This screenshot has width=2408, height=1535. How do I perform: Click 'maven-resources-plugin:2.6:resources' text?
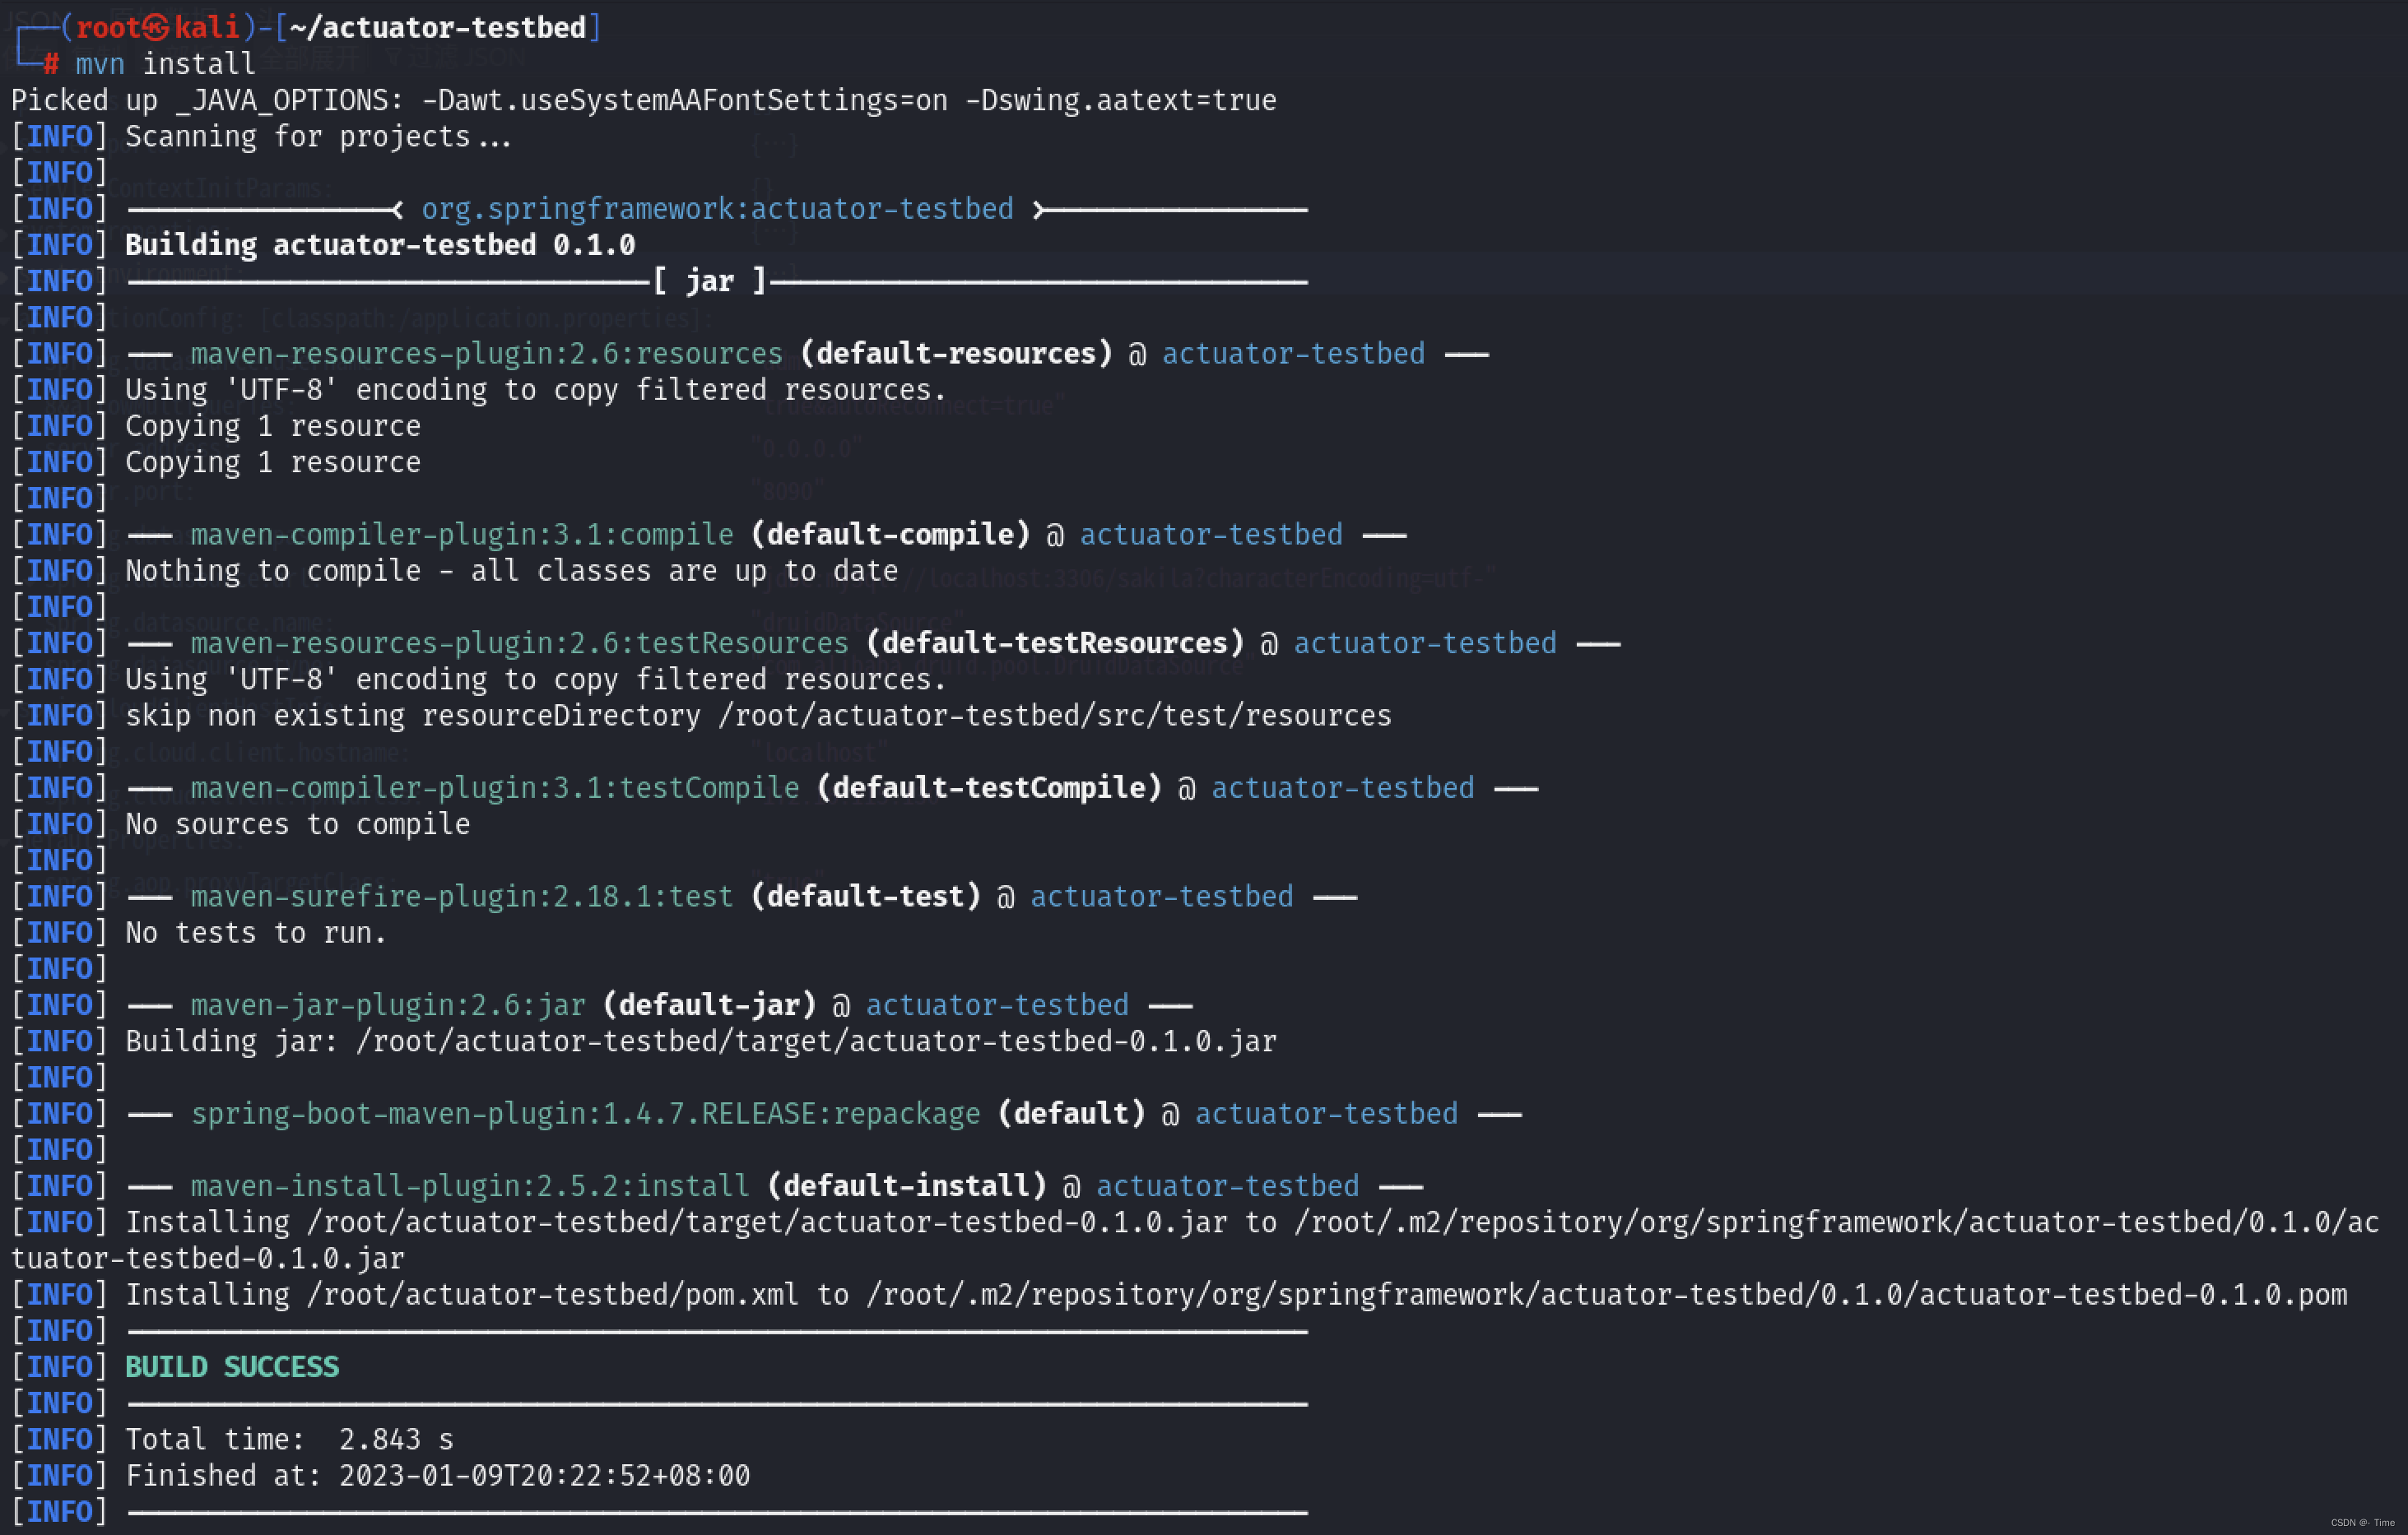coord(487,353)
